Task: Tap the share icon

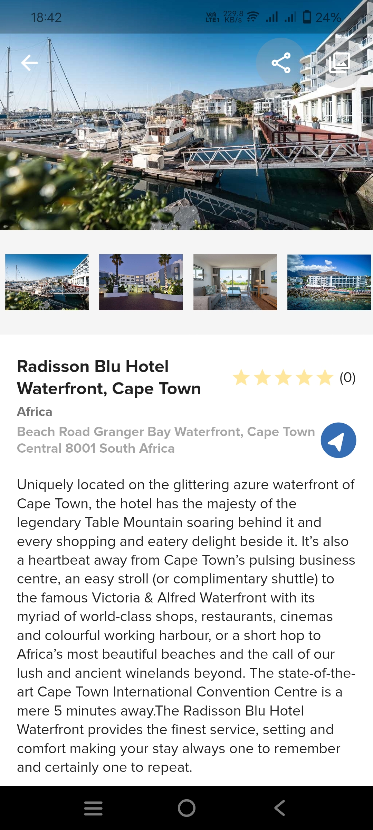Action: (x=281, y=63)
